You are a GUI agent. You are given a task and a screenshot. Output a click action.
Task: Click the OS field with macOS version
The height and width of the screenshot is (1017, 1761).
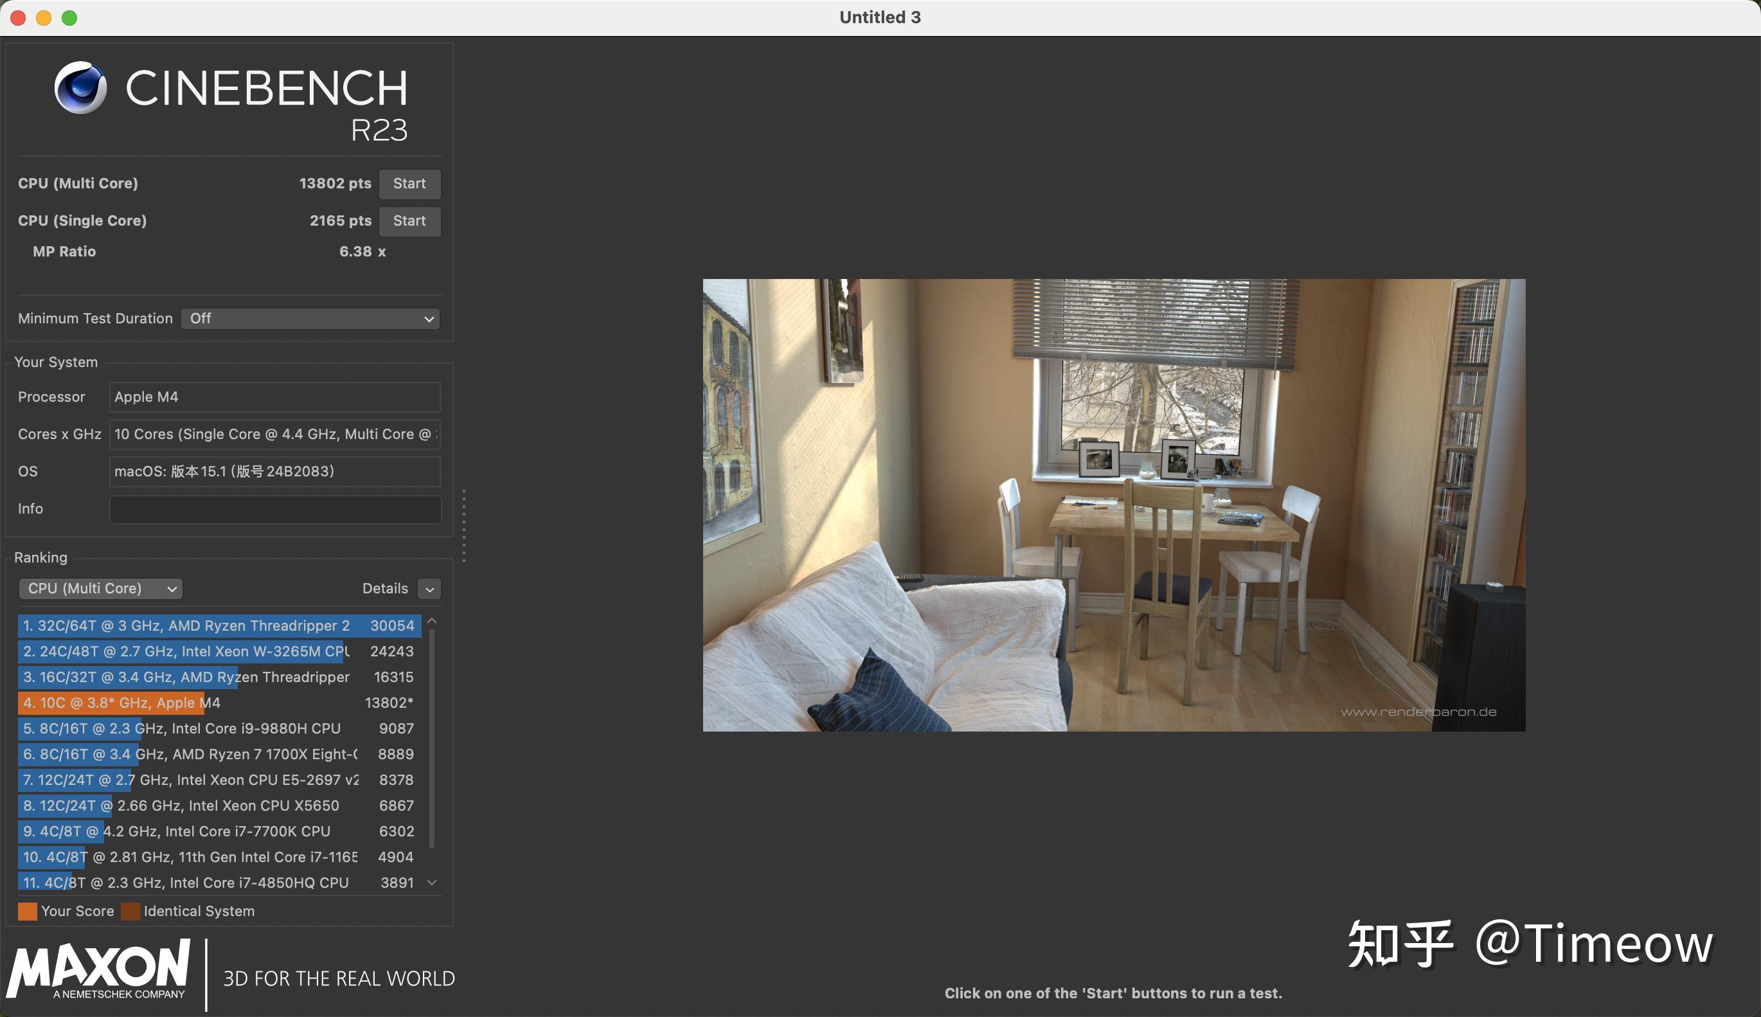274,471
